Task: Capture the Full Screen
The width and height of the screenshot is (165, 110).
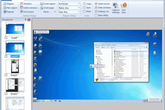Action: (x=27, y=12)
